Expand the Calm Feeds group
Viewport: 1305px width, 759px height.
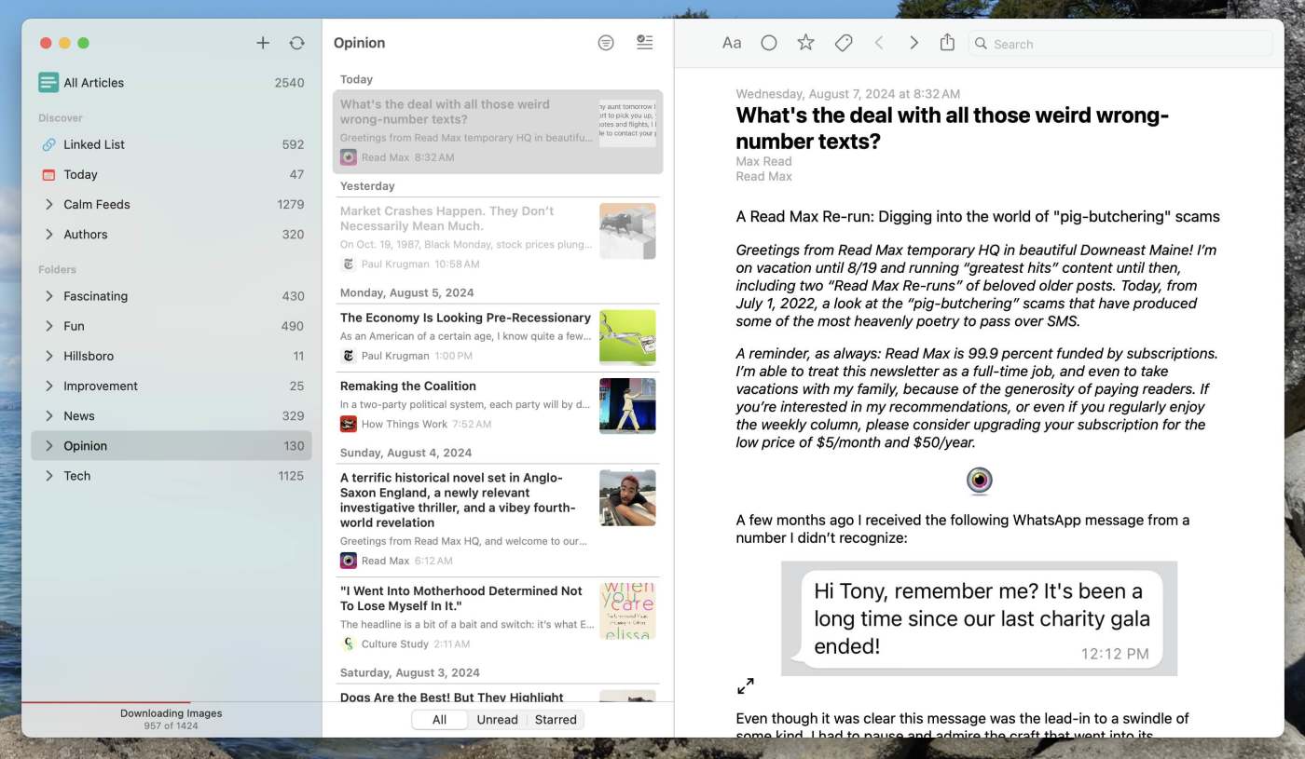click(48, 204)
